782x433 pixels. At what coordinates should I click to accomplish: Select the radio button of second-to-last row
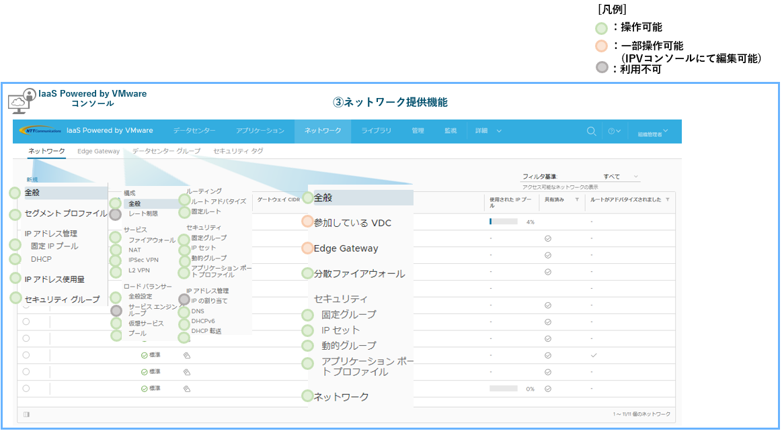click(26, 372)
